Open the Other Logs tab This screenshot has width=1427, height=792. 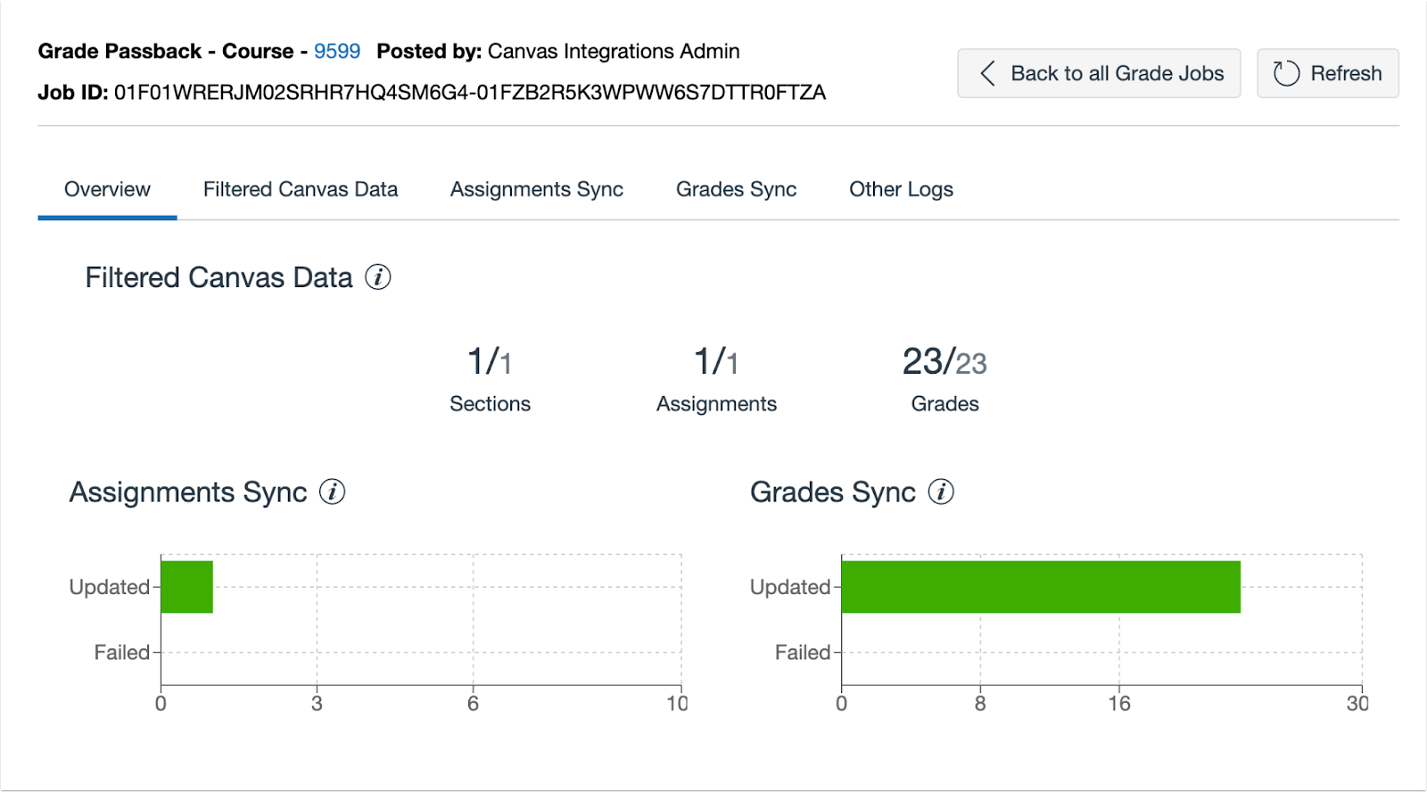click(901, 189)
